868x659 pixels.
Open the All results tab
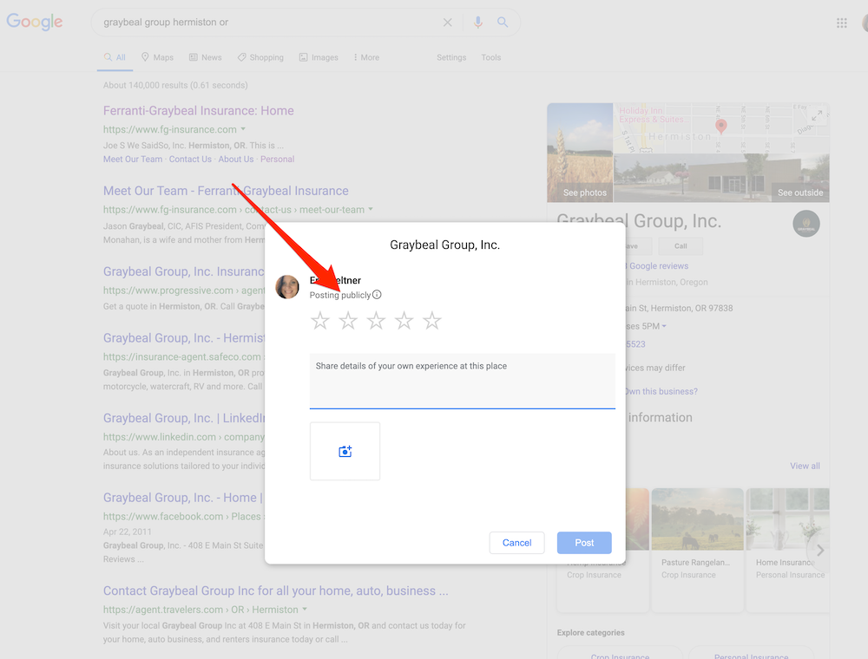click(115, 57)
